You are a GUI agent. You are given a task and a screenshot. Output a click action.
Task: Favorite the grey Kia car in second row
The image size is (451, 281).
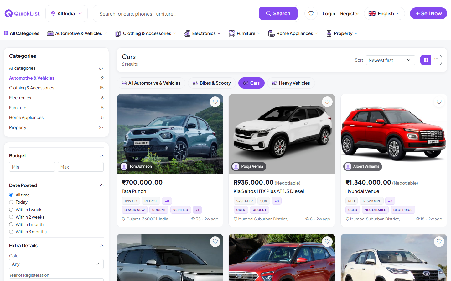[215, 241]
